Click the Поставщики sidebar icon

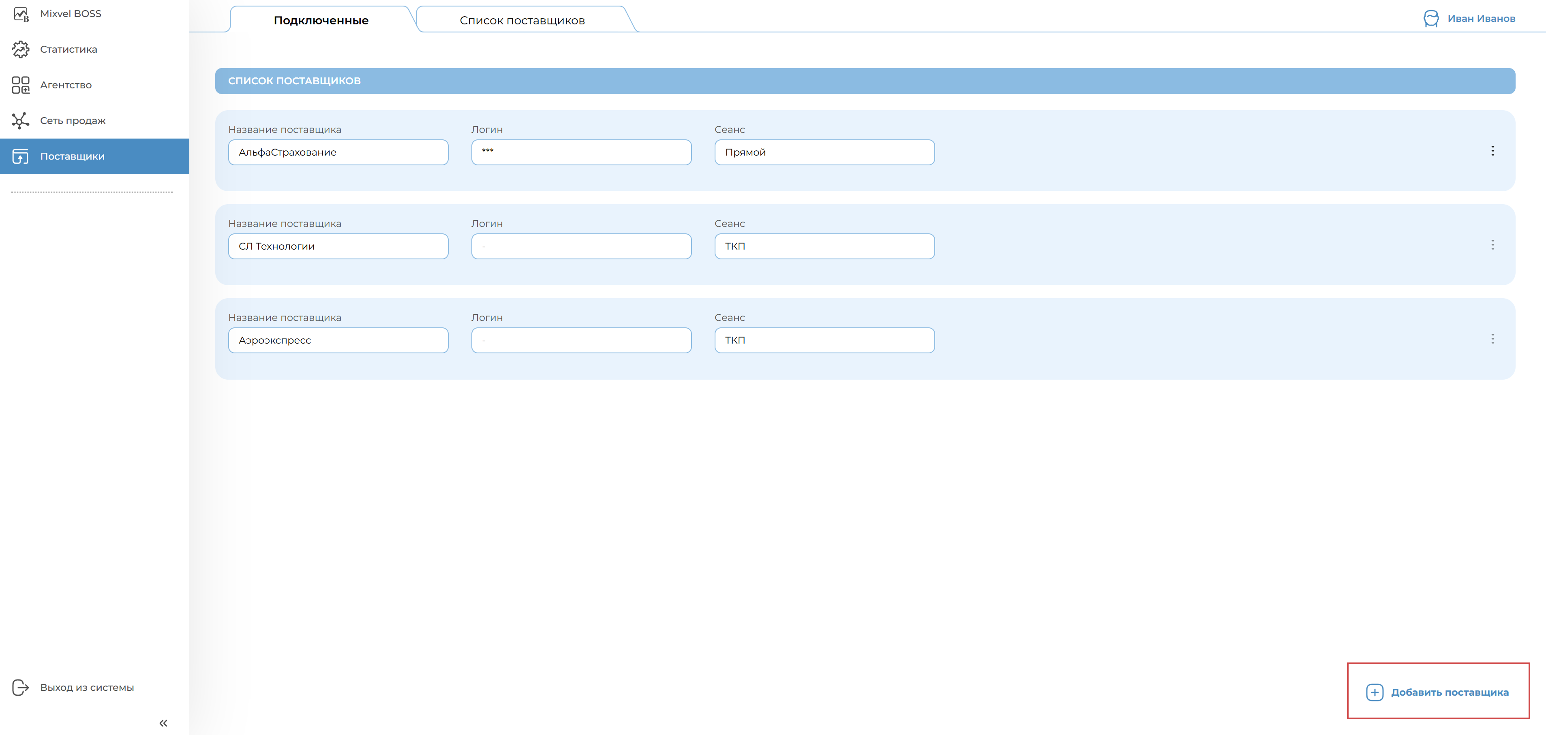tap(21, 156)
